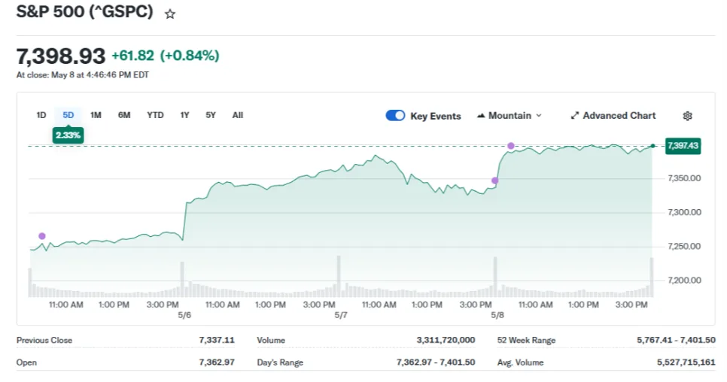Click the +61.82 change value
Image resolution: width=727 pixels, height=382 pixels.
(132, 56)
